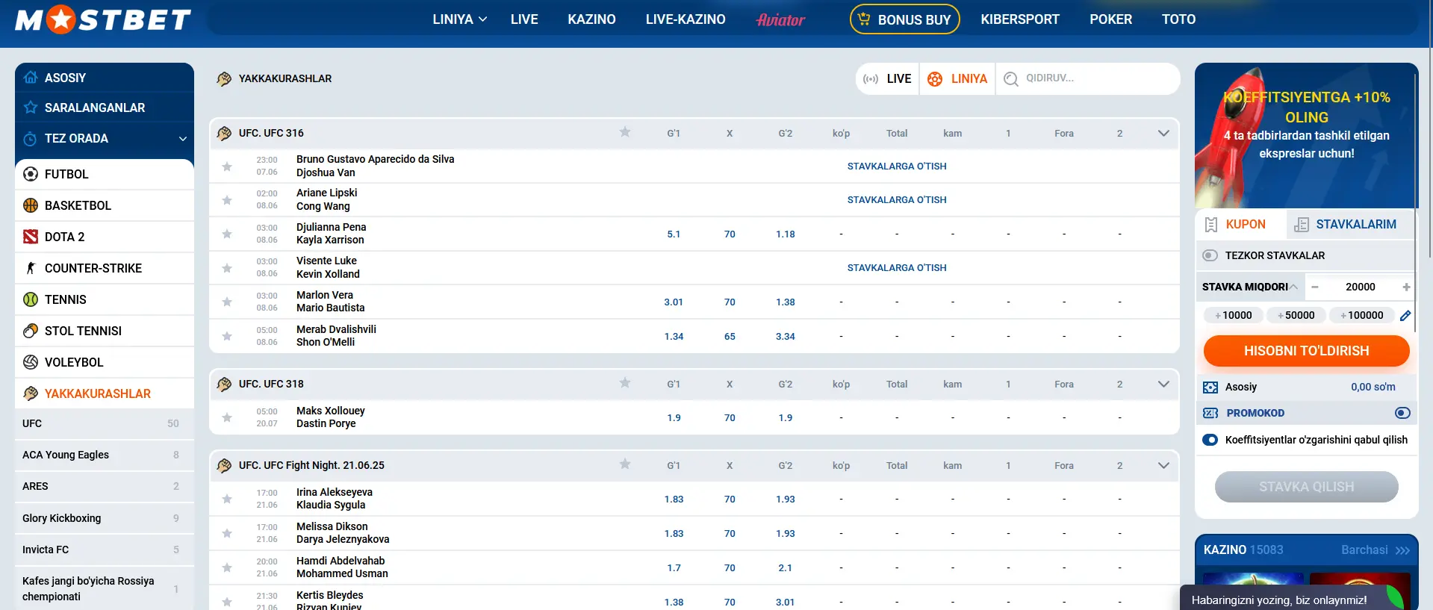The height and width of the screenshot is (610, 1433).
Task: Collapse the UFC Fight Night section chevron
Action: [1163, 466]
